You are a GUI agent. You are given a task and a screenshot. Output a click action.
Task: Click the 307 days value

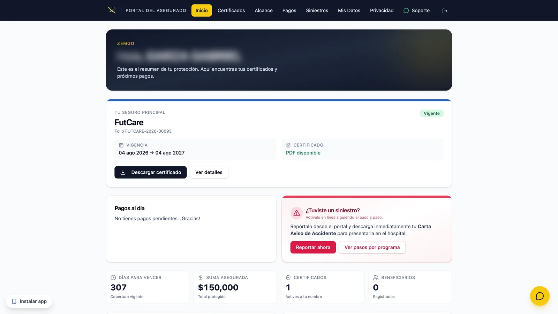119,288
